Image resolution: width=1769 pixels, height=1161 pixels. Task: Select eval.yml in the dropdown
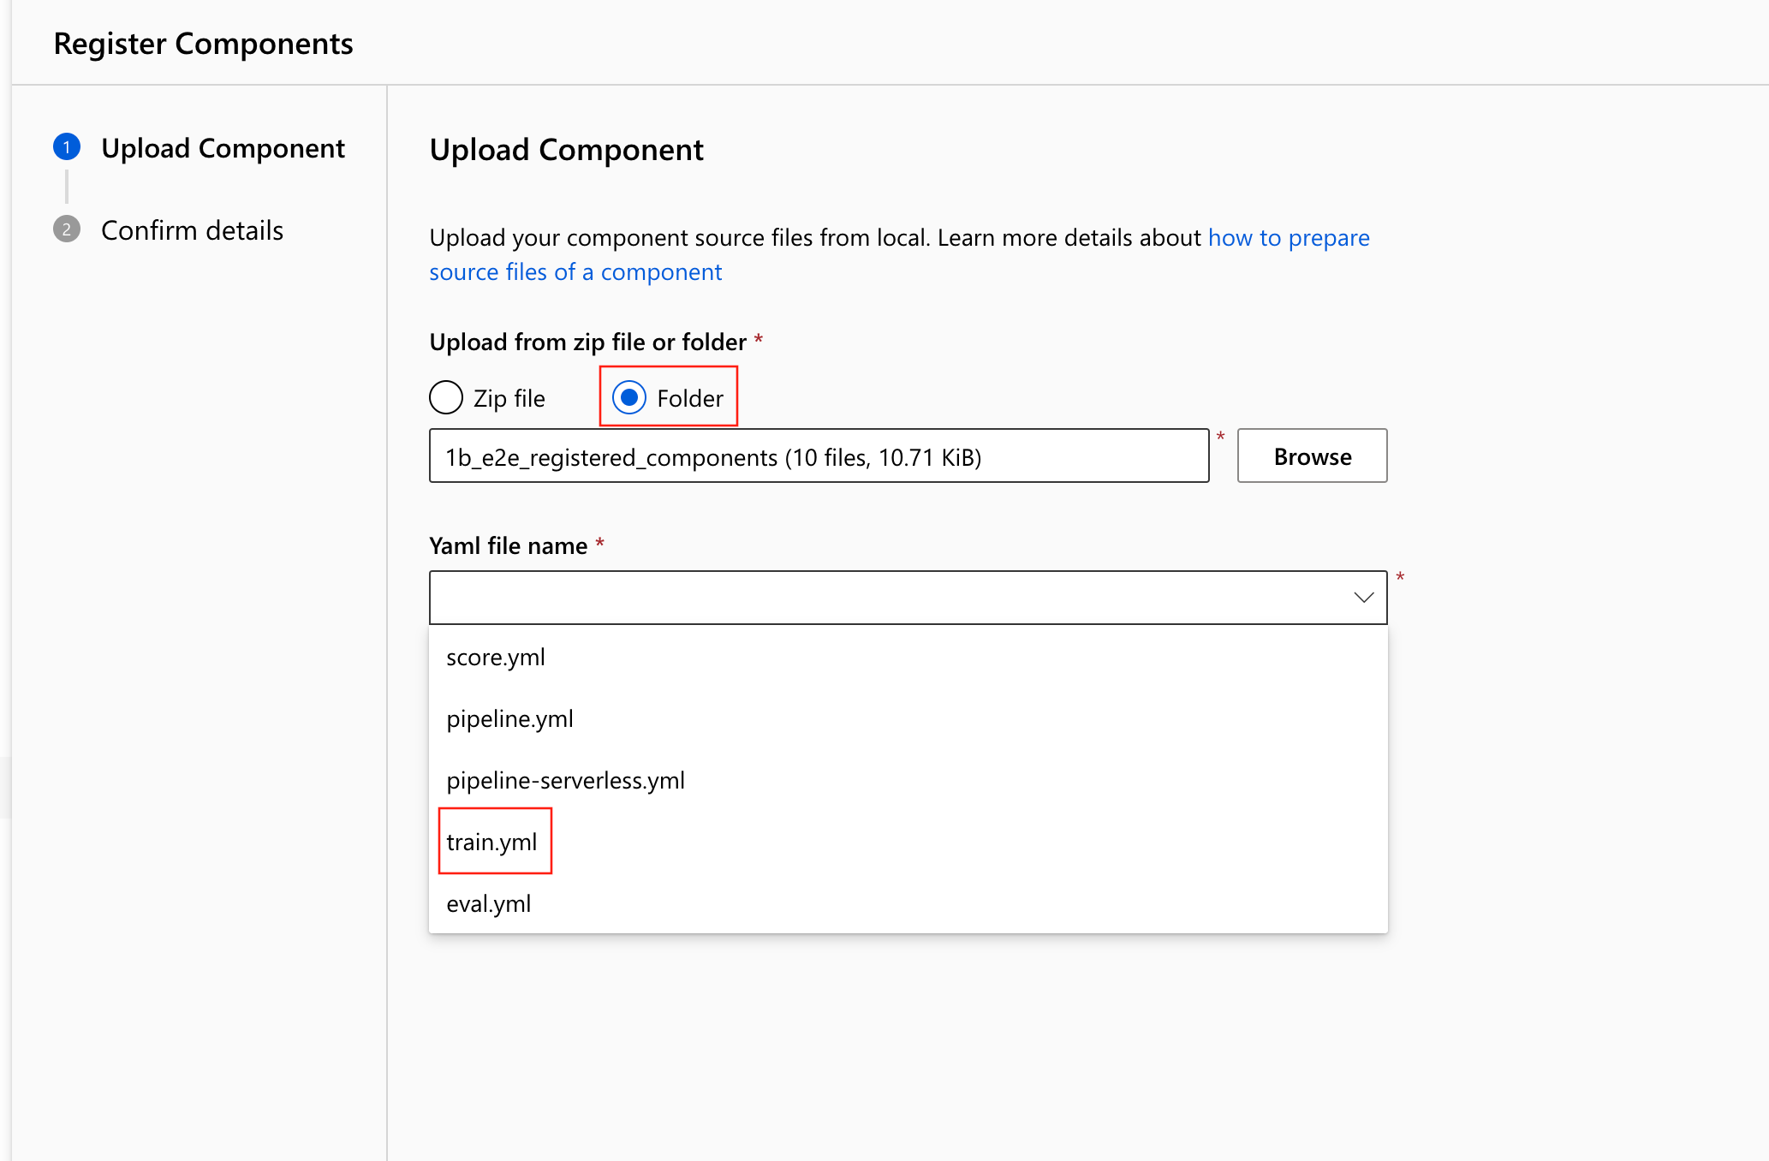488,904
